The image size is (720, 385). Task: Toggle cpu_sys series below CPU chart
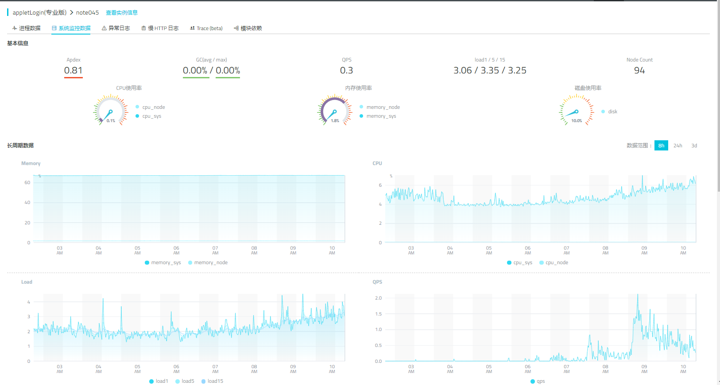point(520,262)
